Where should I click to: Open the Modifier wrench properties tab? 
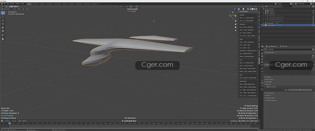(262, 71)
